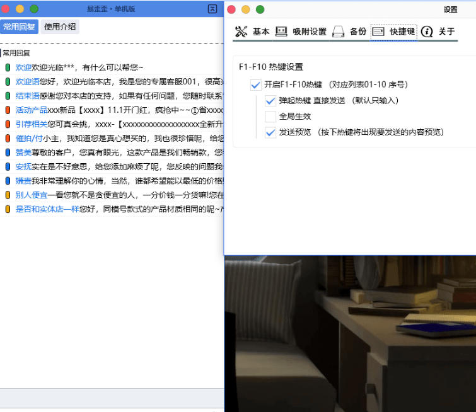This screenshot has height=412, width=476.
Task: Click blue marker beside 赞美 reply
Action: [x=8, y=152]
